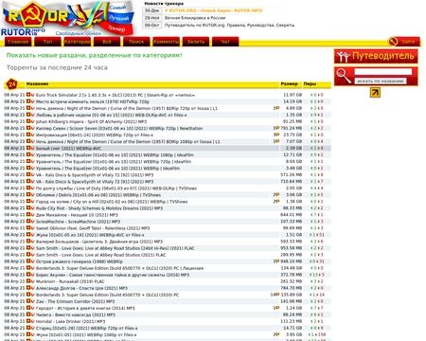The image size is (426, 341).
Task: Open comments icon on Scissor Seven row
Action: pos(276,128)
